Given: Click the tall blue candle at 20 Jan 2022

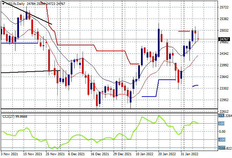Looking at the screenshot, I should [159, 43].
